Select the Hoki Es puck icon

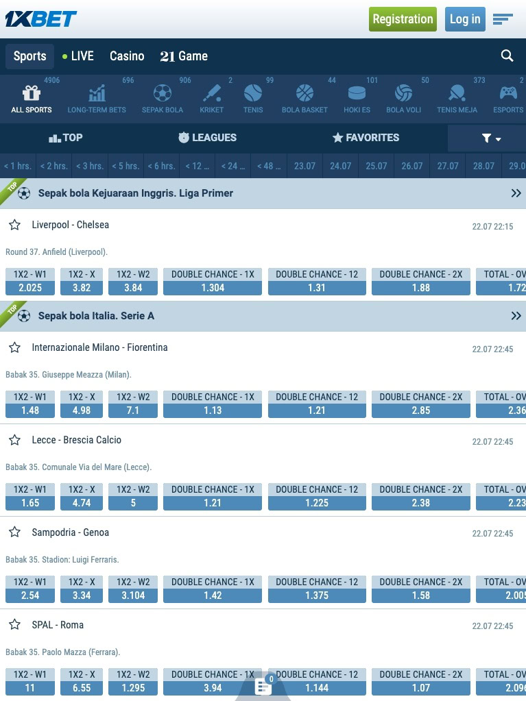coord(357,93)
